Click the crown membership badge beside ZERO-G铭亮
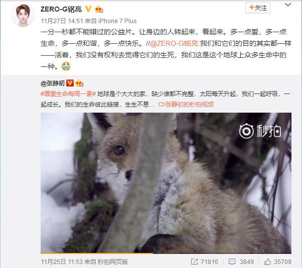The image size is (302, 268). 99,9
